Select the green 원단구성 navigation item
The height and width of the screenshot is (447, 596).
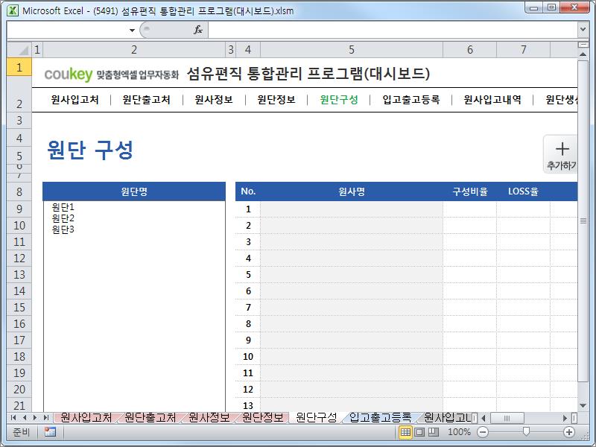pos(339,100)
